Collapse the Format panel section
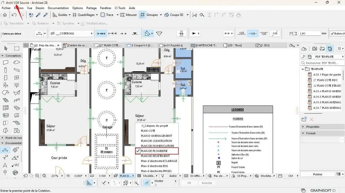Screen dimensions: 345x193 coord(303,133)
